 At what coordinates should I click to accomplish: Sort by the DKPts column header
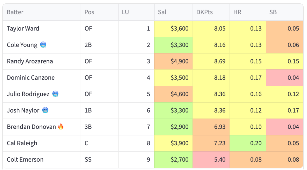(x=204, y=12)
